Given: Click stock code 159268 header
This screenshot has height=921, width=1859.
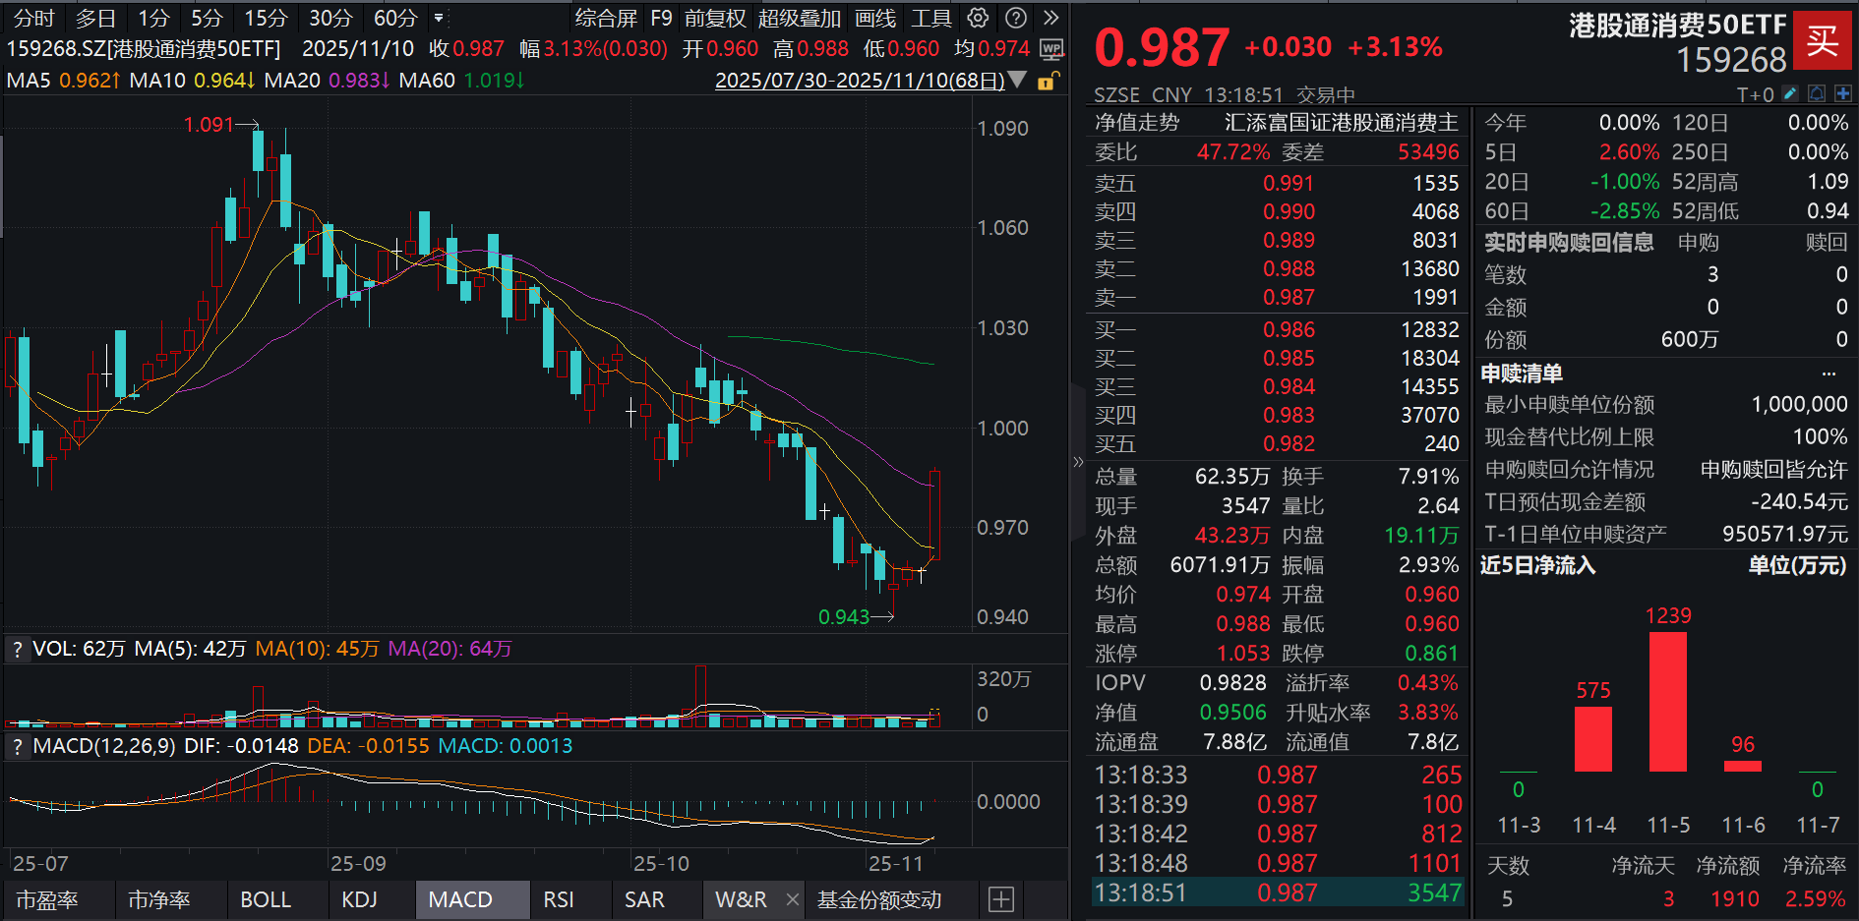Looking at the screenshot, I should (x=1731, y=60).
